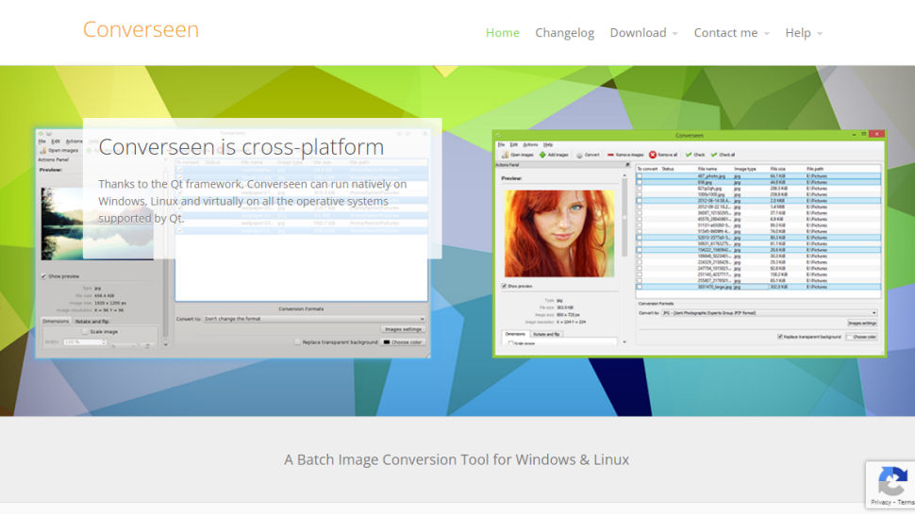
Task: Click the Check all toolbar item
Action: coord(723,155)
